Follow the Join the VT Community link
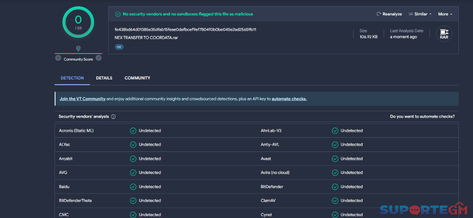 coord(82,99)
